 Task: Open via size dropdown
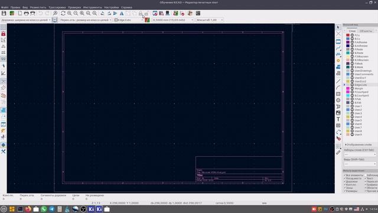pos(86,20)
